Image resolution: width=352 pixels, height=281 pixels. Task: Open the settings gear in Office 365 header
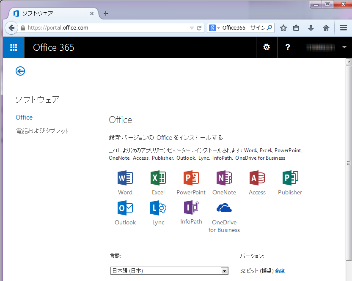coord(267,47)
